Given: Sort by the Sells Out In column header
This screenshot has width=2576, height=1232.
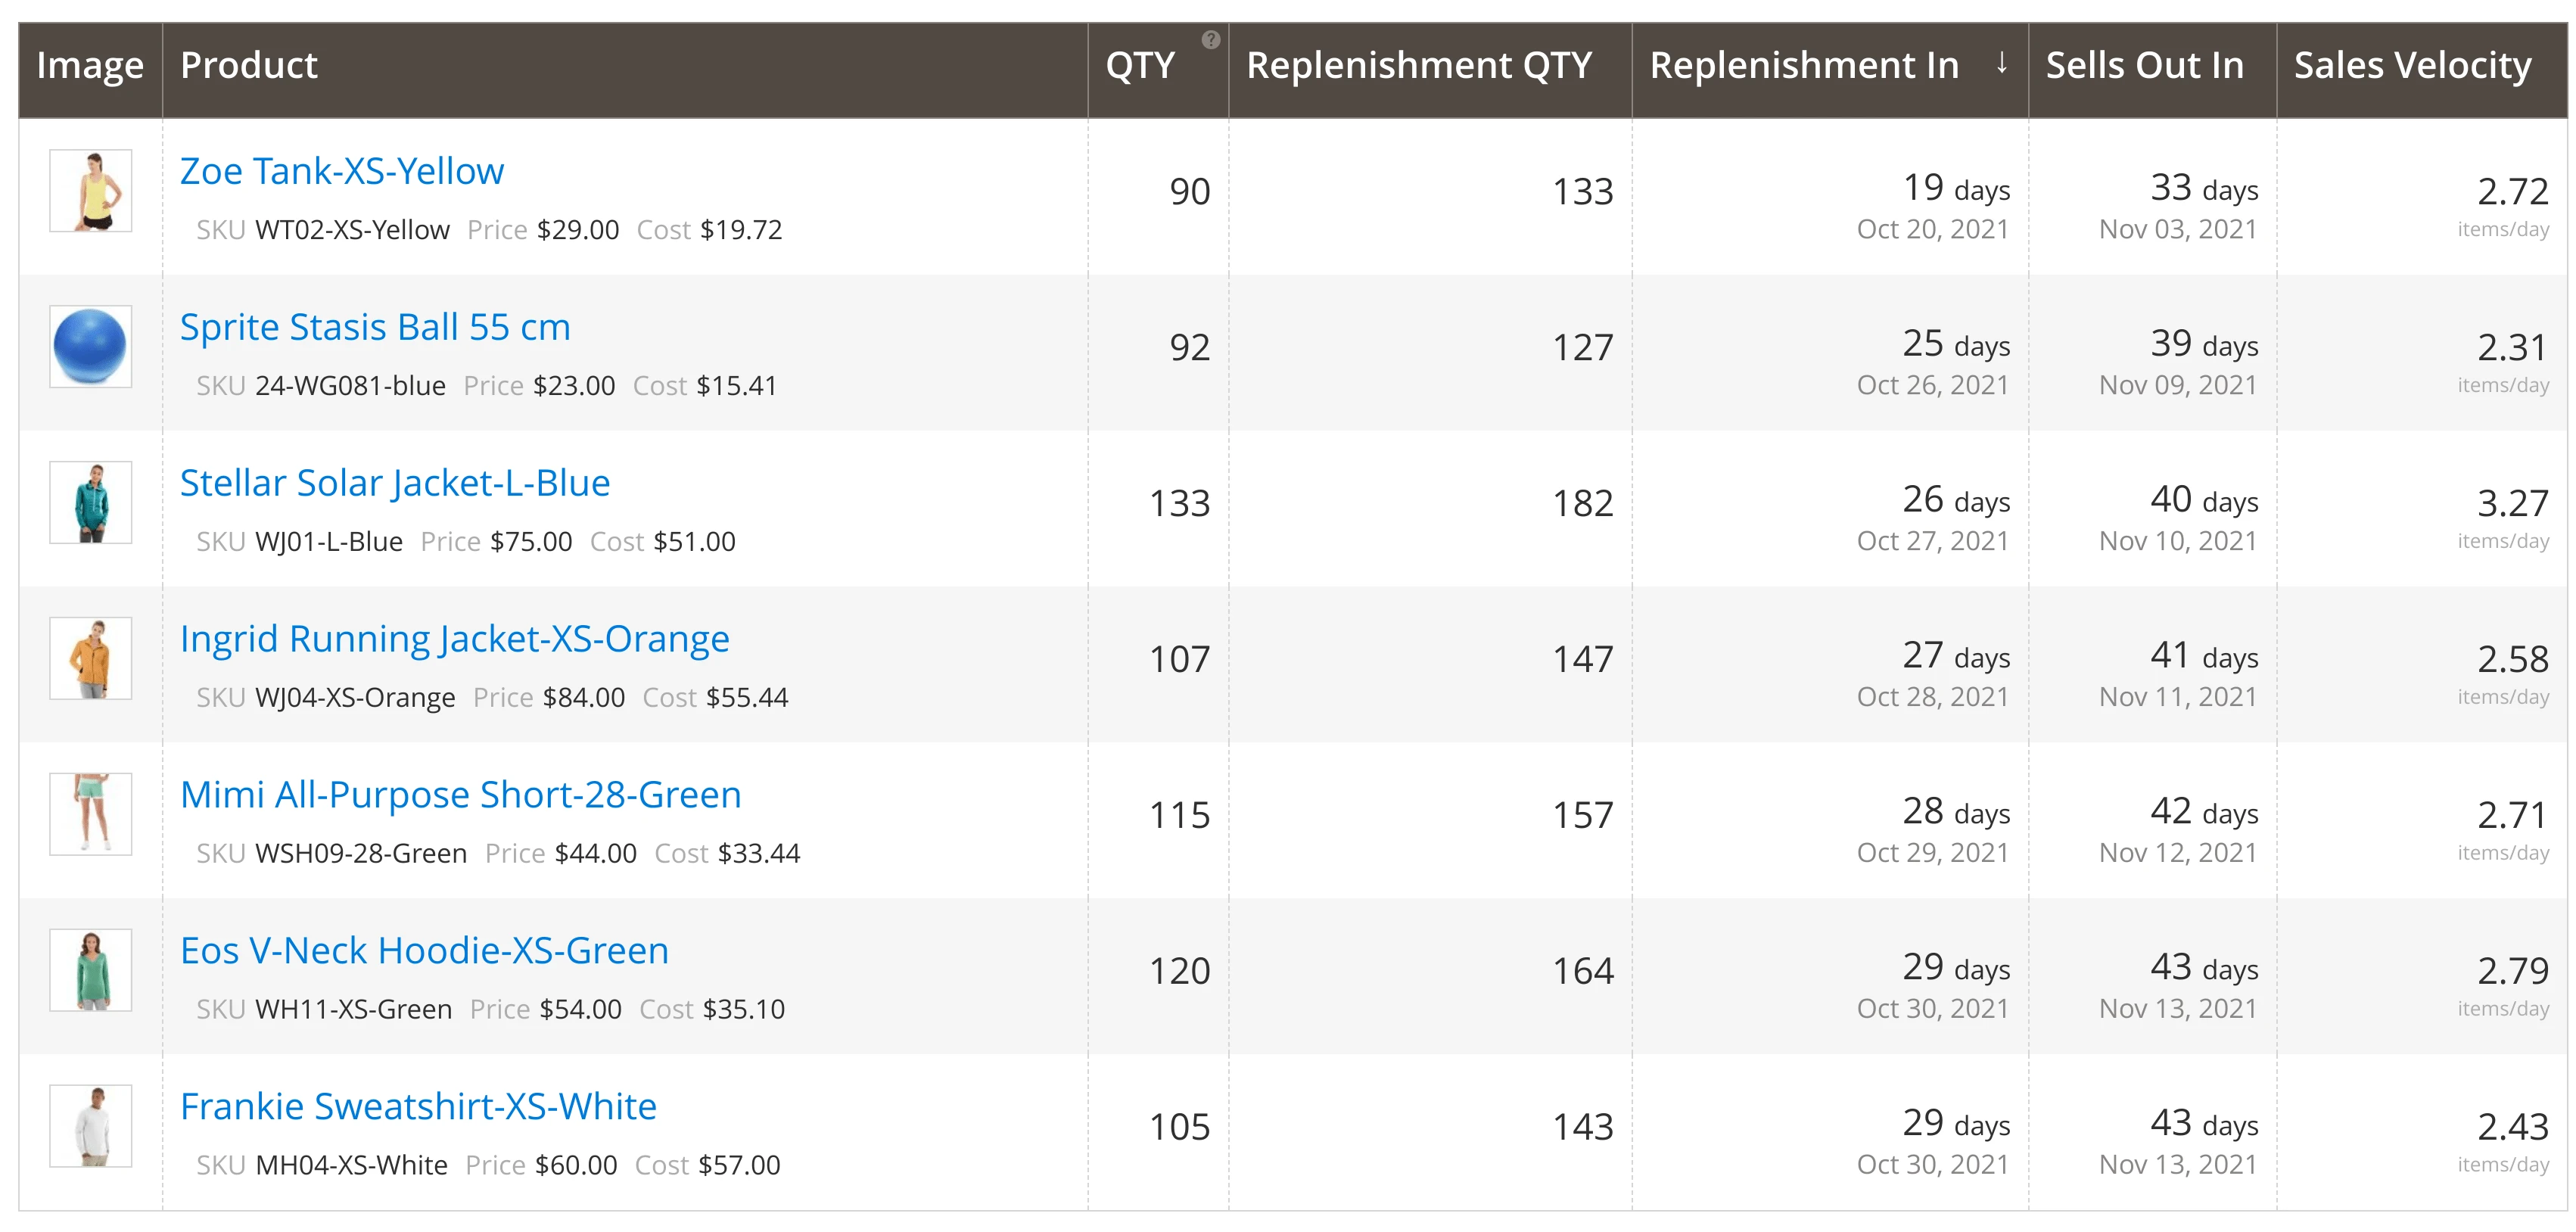Looking at the screenshot, I should [x=2144, y=66].
